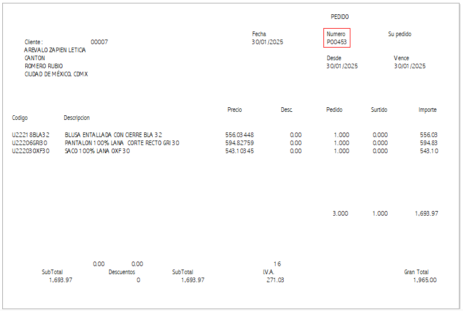Screen dimensions: 463x312
Task: Click the Precio column header
Action: 235,110
